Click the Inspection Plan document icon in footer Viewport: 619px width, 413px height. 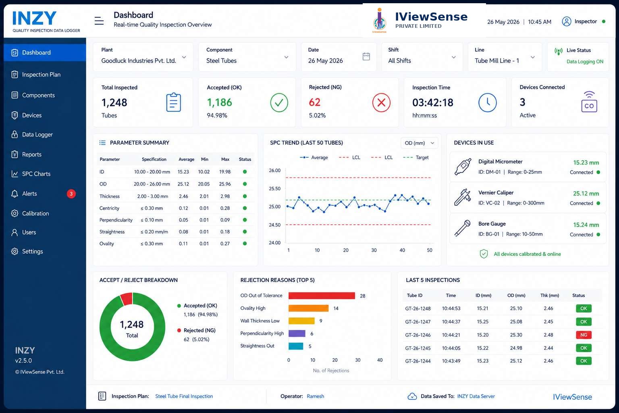pyautogui.click(x=102, y=396)
